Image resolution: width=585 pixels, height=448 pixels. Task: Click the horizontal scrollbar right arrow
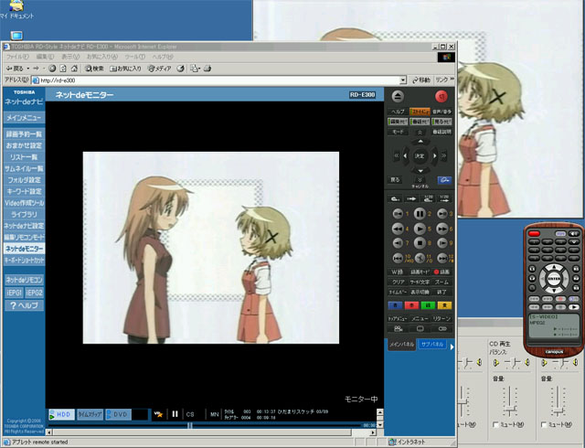(373, 432)
